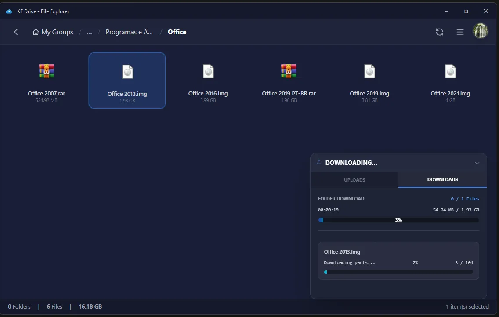Select the Office 2019 PT-BR.rar archive icon

(289, 71)
